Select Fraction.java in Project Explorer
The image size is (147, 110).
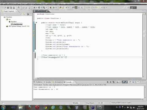(x=17, y=24)
